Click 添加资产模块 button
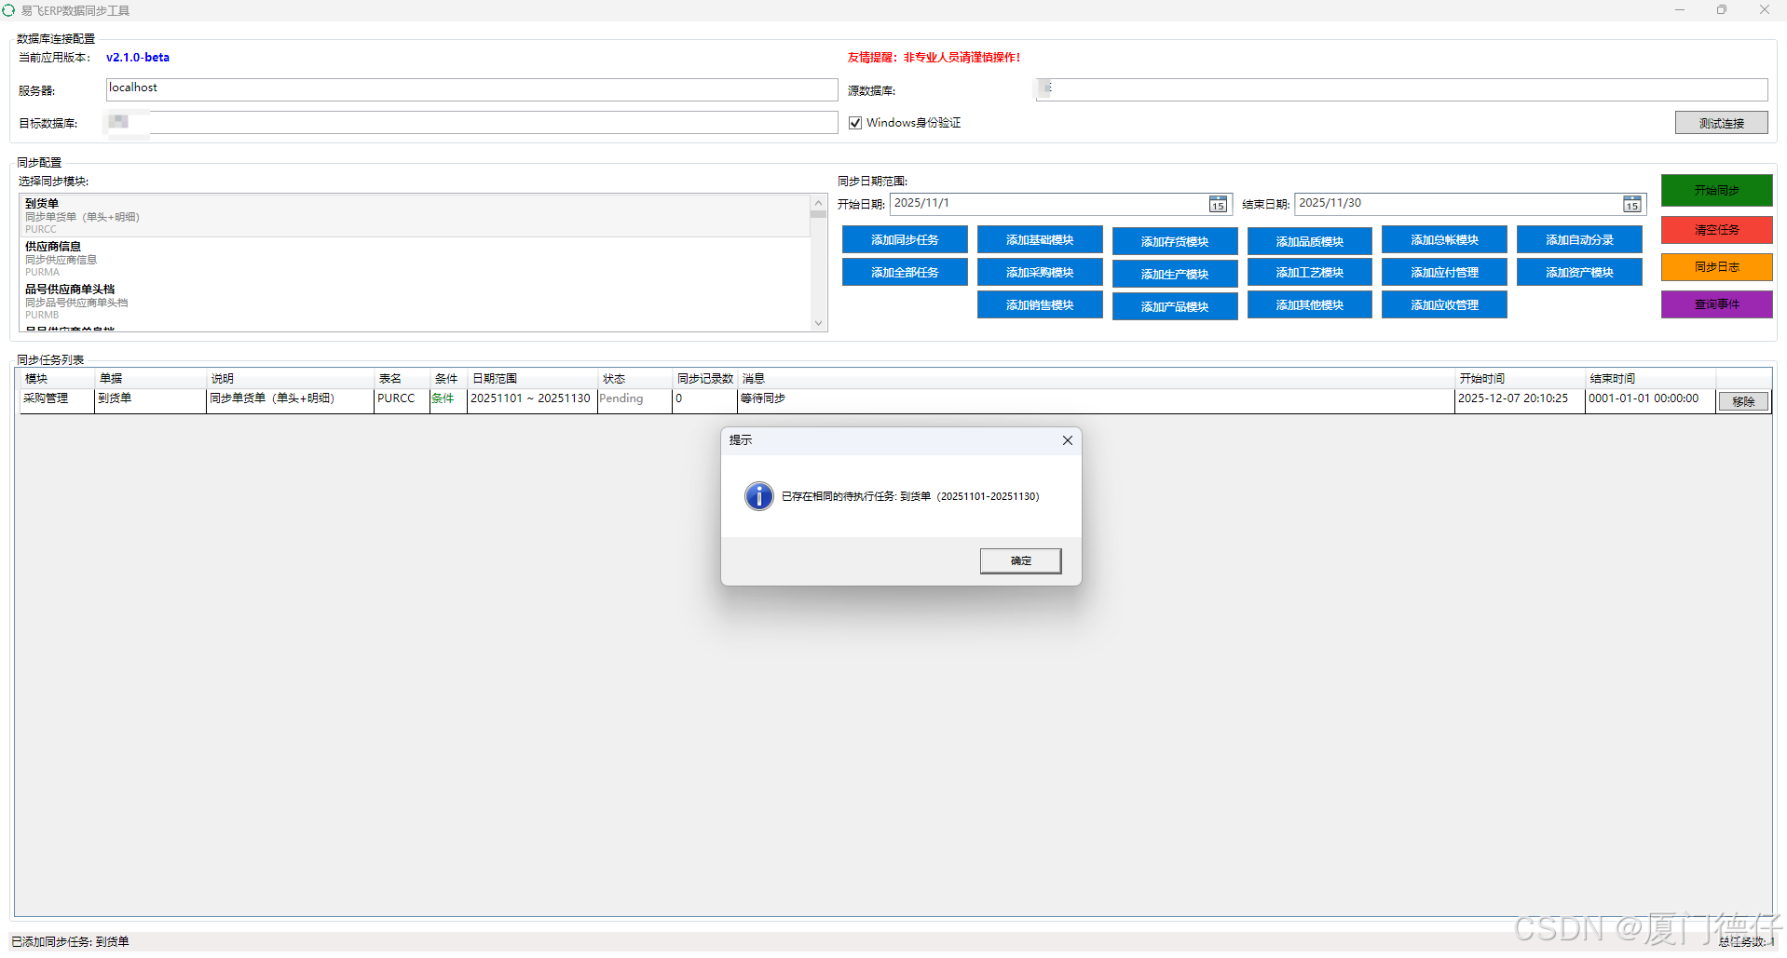 (1579, 273)
